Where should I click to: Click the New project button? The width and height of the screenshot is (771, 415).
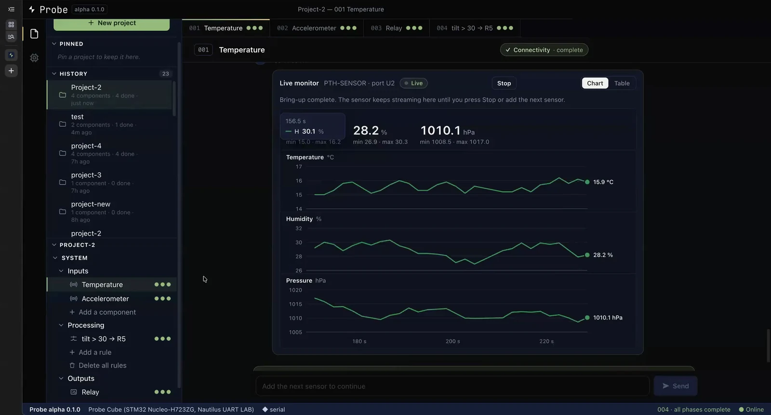pyautogui.click(x=111, y=23)
